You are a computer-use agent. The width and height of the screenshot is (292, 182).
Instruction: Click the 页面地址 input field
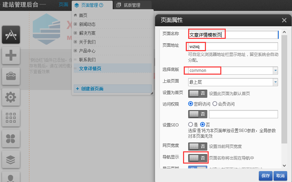(233, 46)
